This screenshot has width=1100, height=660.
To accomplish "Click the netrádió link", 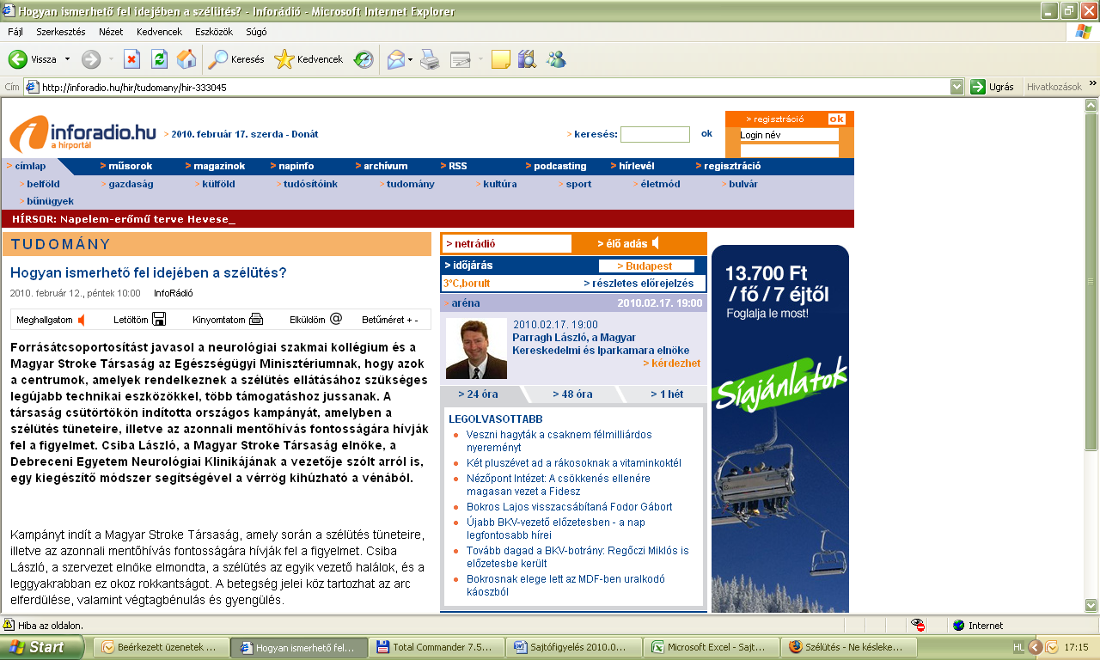I will tap(471, 244).
